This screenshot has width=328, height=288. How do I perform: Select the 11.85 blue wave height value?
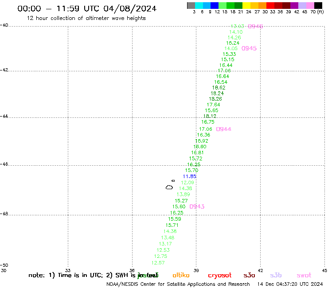tap(190, 176)
